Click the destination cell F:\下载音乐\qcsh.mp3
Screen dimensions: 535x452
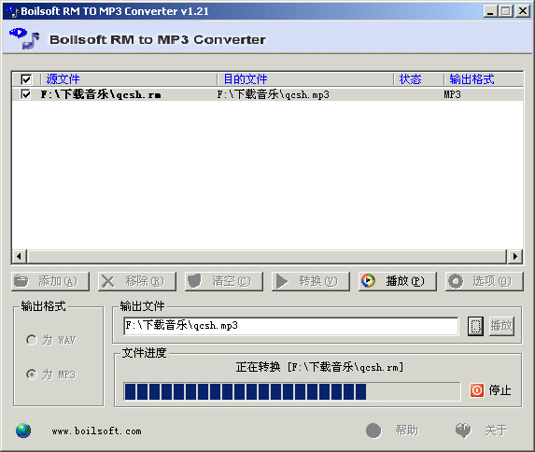(273, 94)
